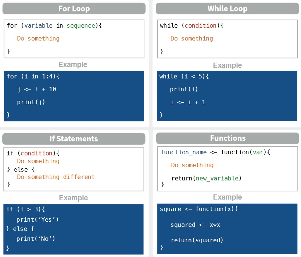Click the For Loop section header
Image resolution: width=301 pixels, height=257 pixels.
click(74, 8)
